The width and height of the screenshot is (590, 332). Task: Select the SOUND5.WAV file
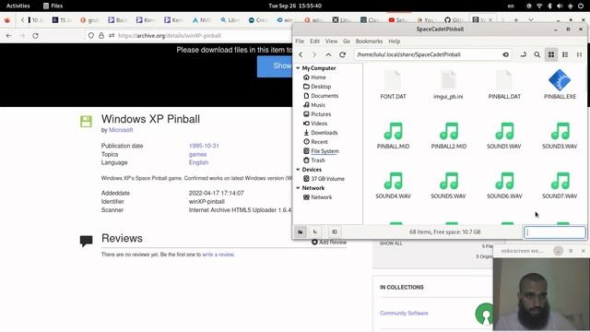click(x=448, y=184)
